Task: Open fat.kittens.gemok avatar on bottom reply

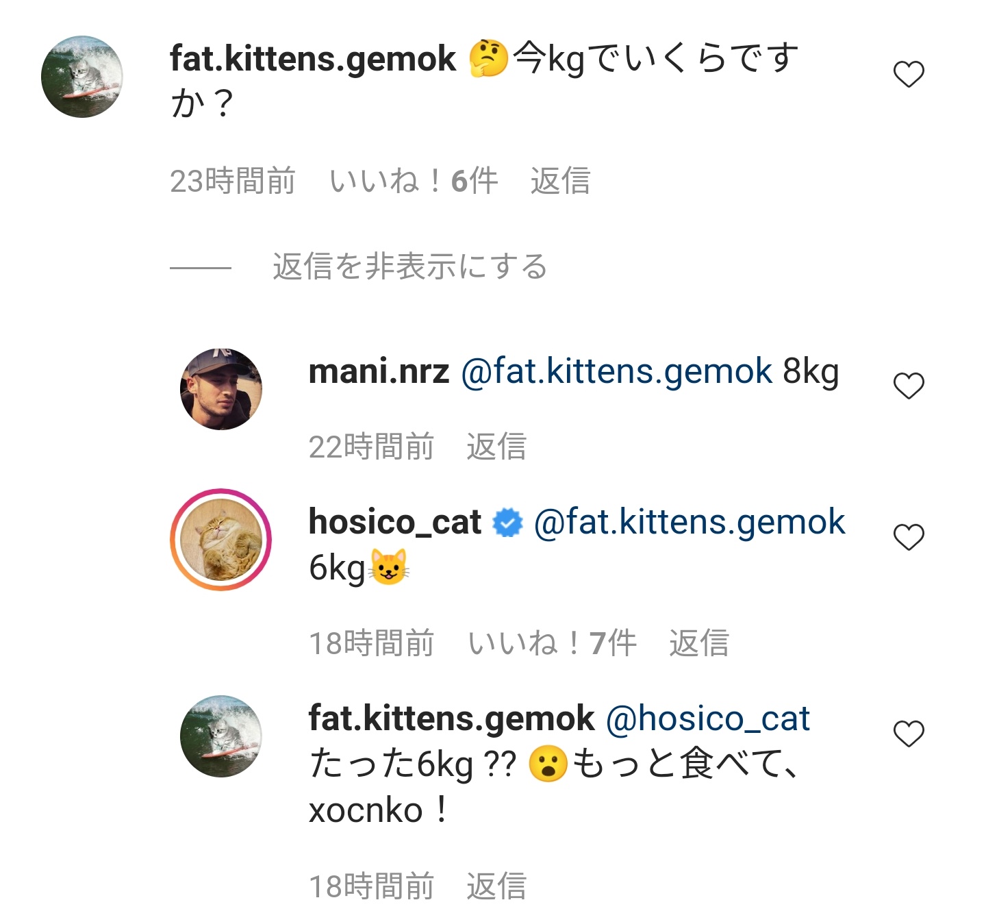Action: [220, 736]
